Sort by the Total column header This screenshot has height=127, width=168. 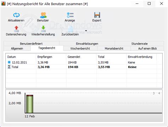click(x=111, y=57)
